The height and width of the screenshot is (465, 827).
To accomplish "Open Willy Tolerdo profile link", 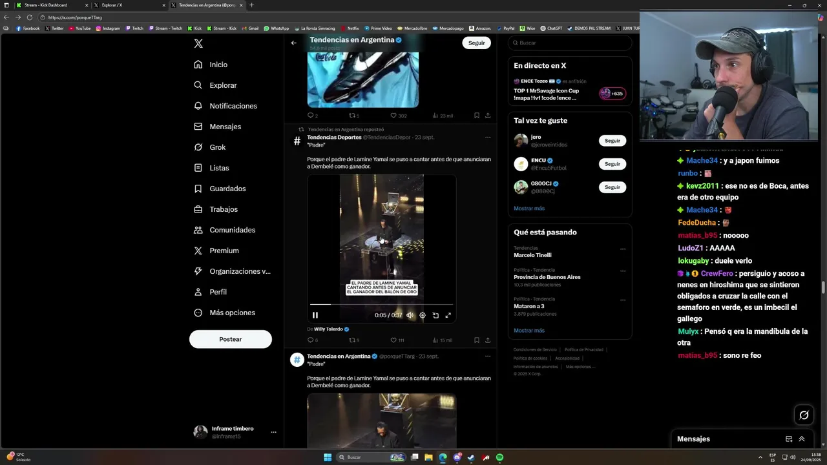I will (328, 329).
